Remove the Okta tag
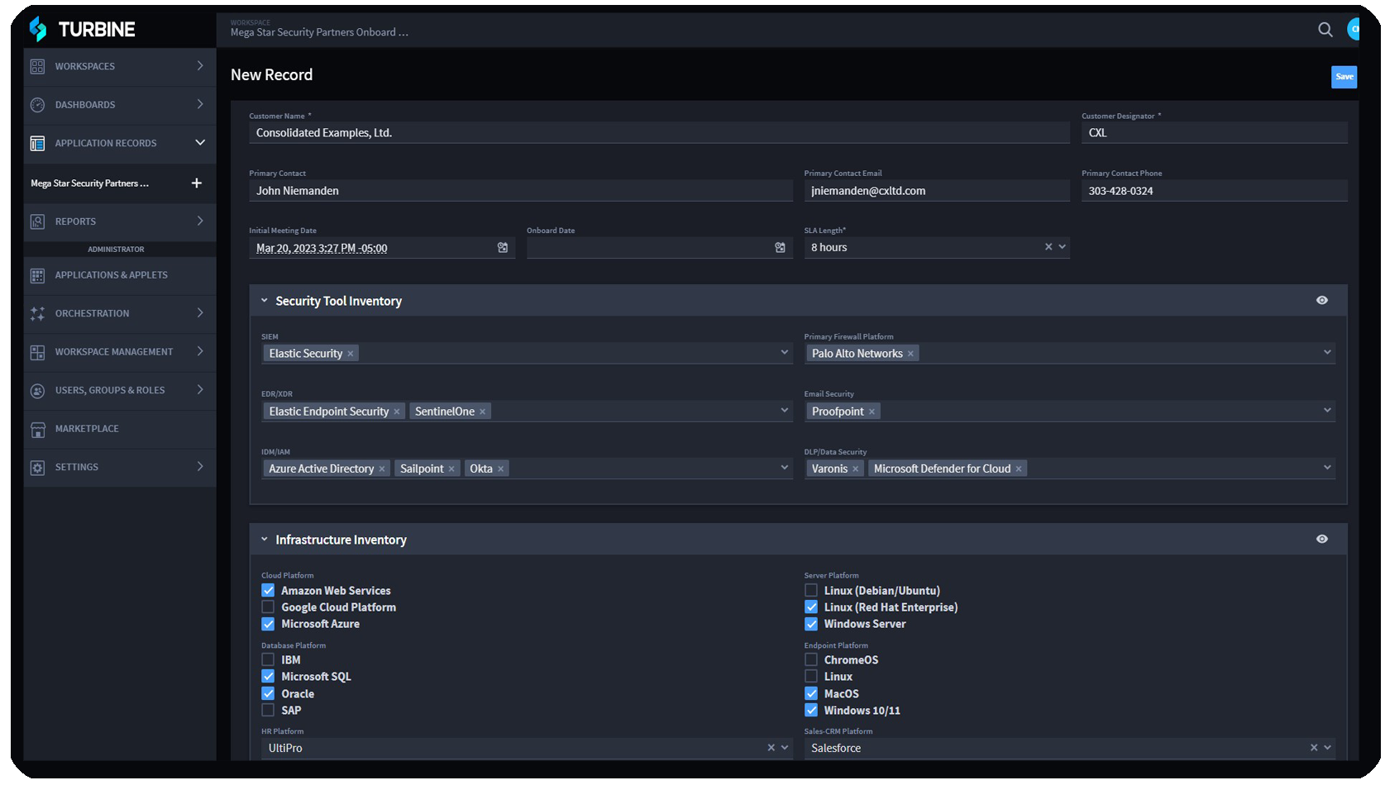Image resolution: width=1385 pixels, height=785 pixels. (x=500, y=469)
